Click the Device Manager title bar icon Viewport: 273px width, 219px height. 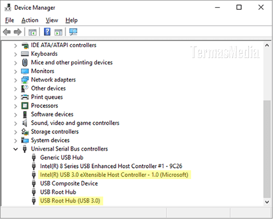tap(8, 8)
